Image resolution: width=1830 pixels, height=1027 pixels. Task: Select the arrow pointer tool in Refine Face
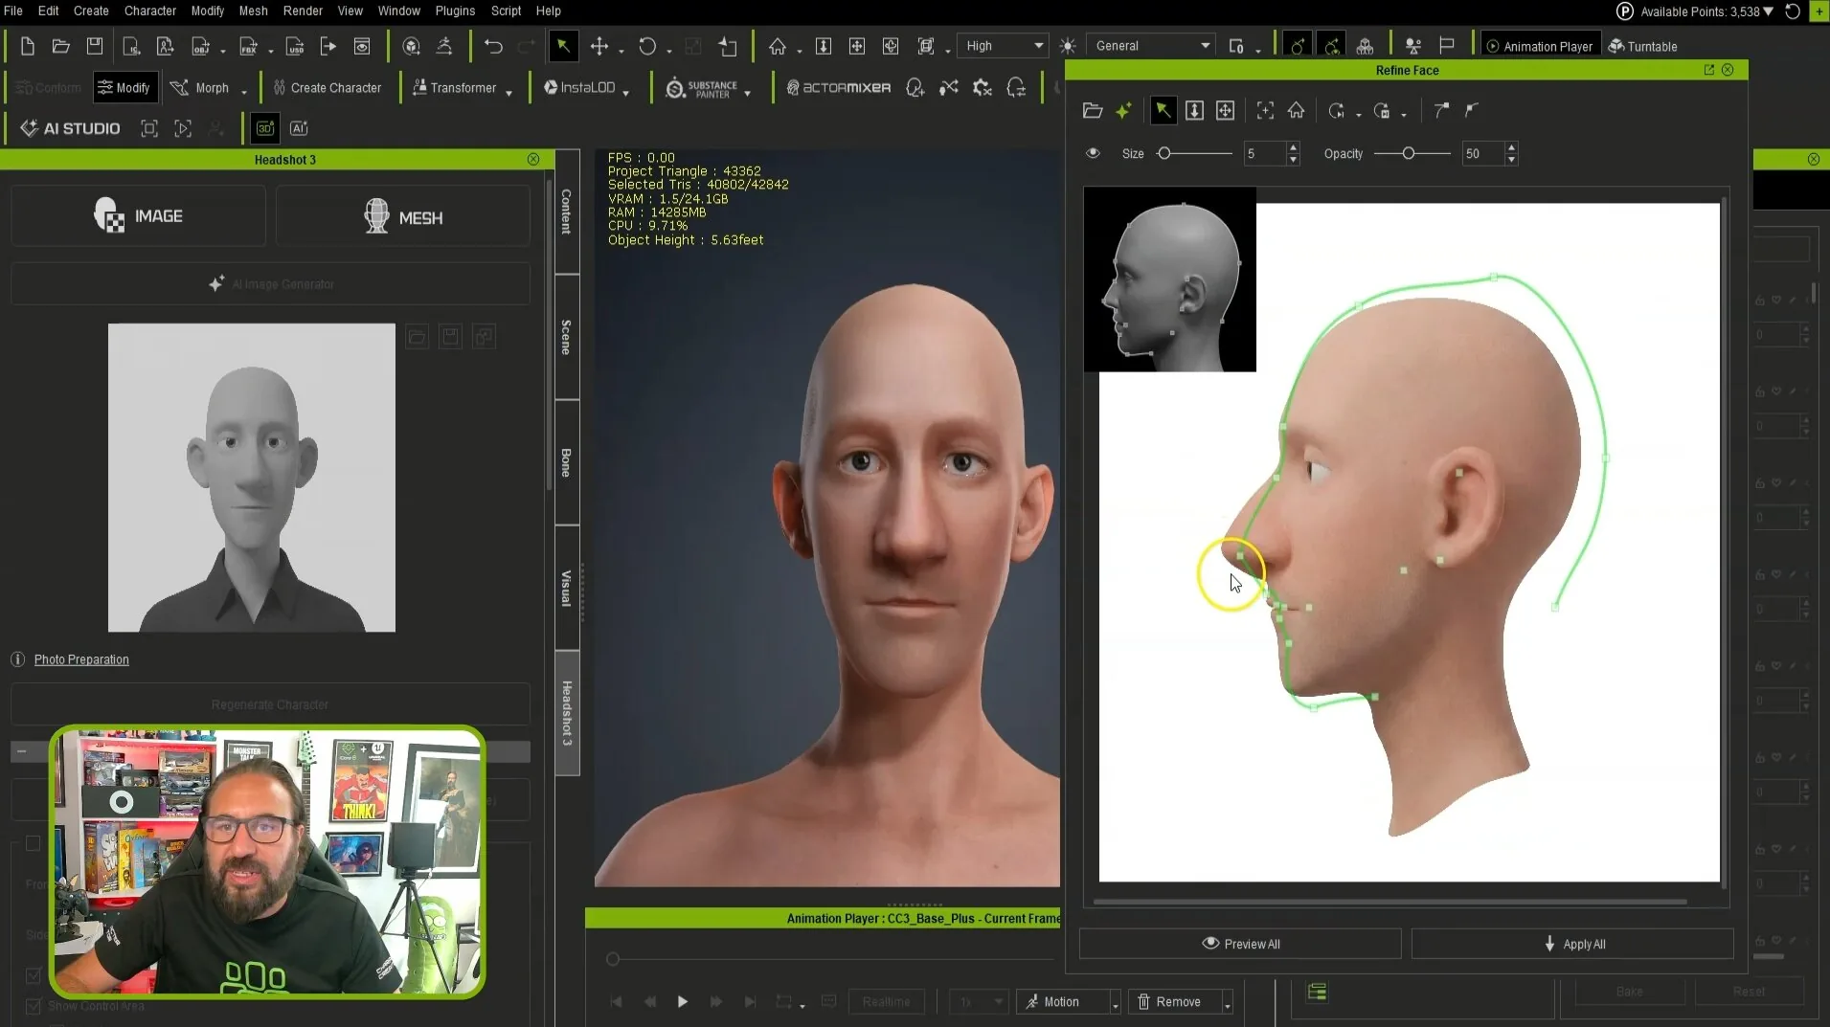point(1163,111)
